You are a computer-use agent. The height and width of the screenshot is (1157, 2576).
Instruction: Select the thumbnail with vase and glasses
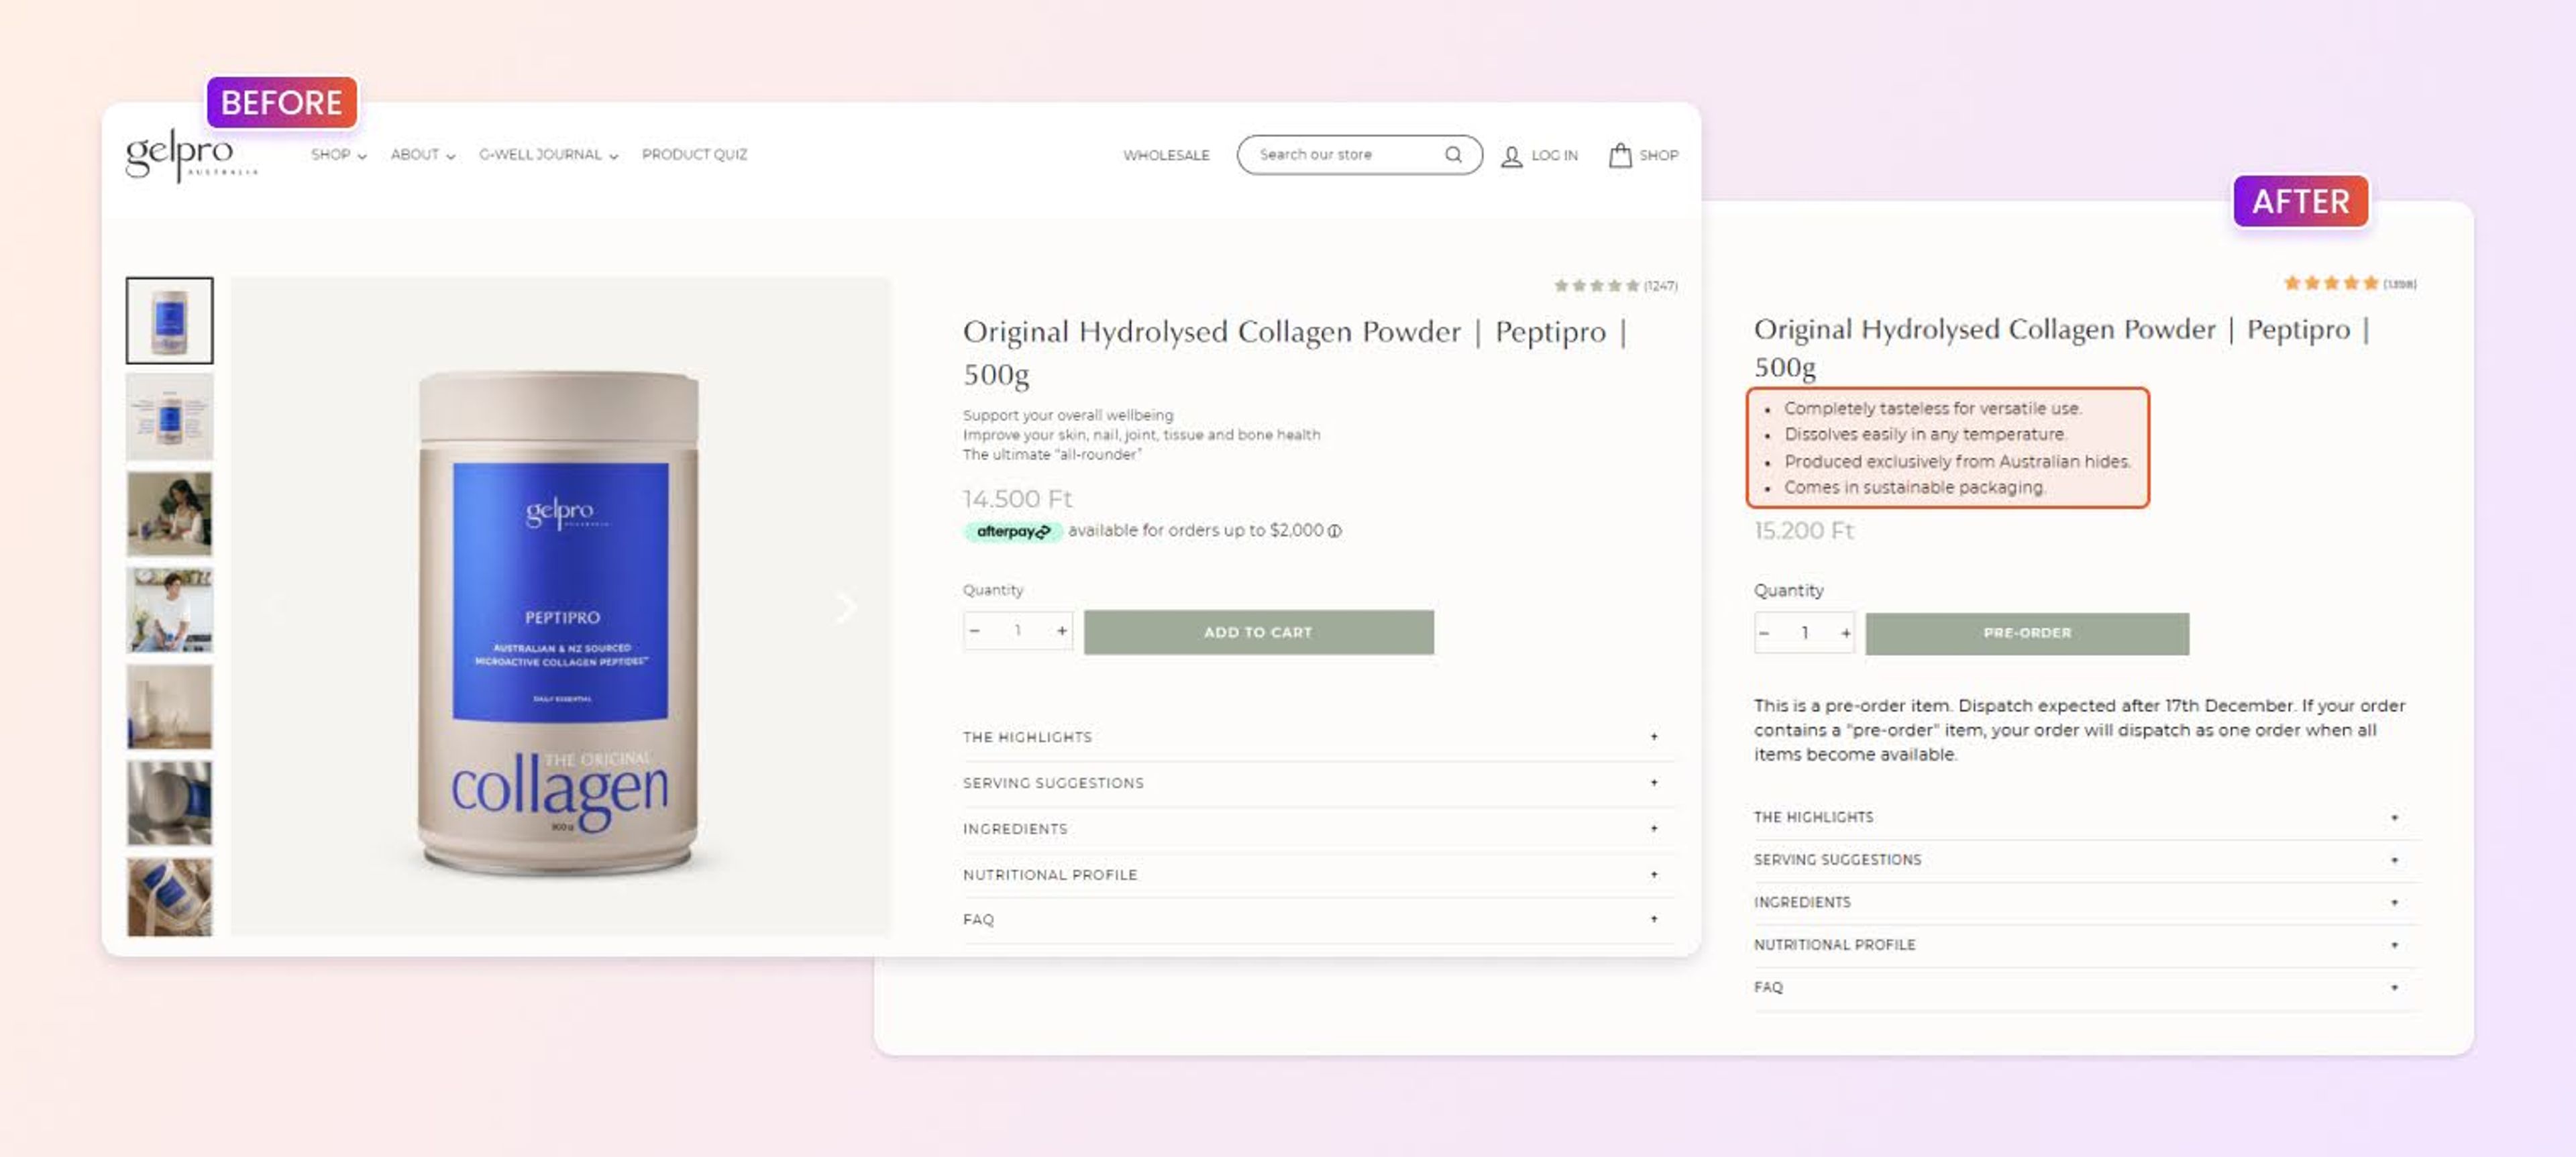tap(169, 706)
